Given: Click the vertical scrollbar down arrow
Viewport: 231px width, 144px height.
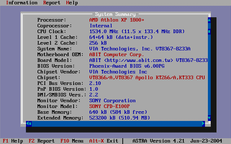Looking at the screenshot, I should pyautogui.click(x=209, y=118).
